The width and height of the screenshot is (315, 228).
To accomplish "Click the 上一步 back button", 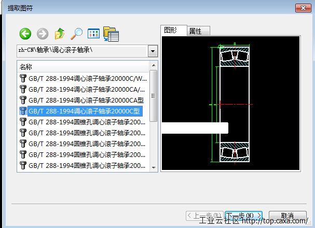I will click(x=204, y=216).
